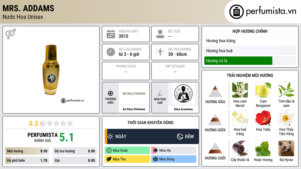Click the 0.3 user rating value
The image size is (301, 169).
(x=34, y=124)
